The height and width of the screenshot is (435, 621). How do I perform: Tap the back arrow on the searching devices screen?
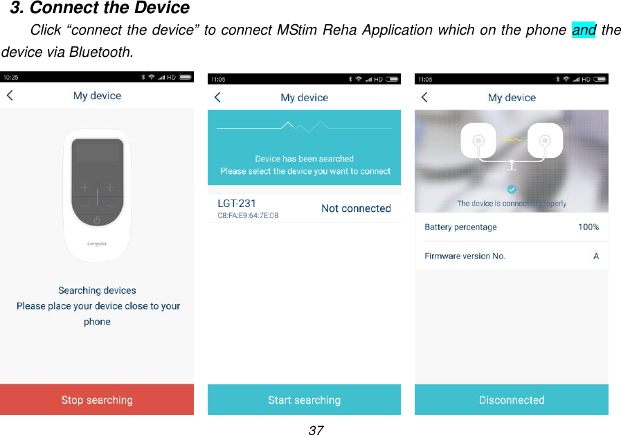pos(10,96)
